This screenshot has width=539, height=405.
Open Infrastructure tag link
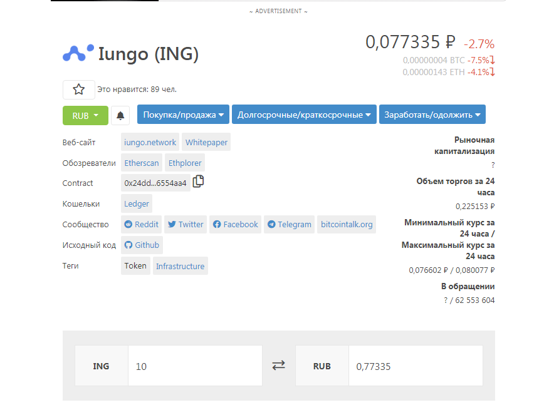coord(180,265)
